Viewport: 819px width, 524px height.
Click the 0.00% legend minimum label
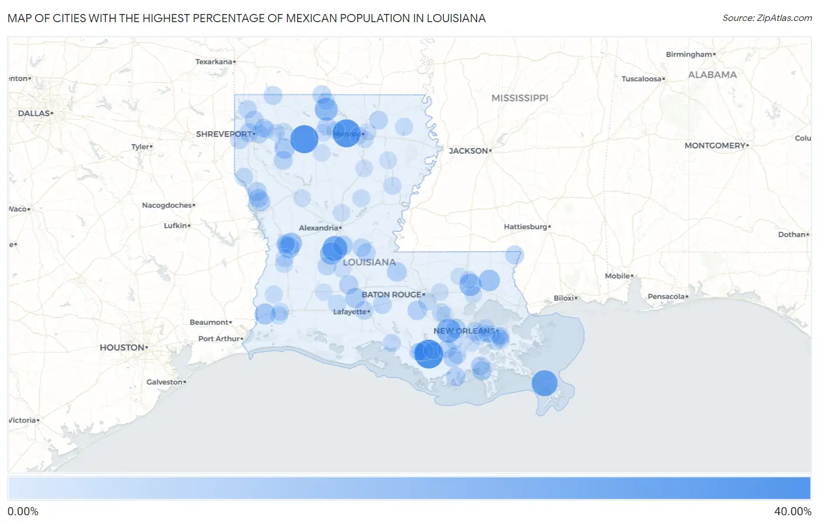pos(23,512)
